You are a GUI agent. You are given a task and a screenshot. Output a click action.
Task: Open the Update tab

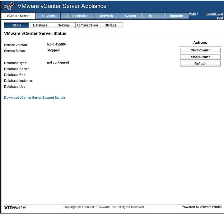pyautogui.click(x=153, y=16)
